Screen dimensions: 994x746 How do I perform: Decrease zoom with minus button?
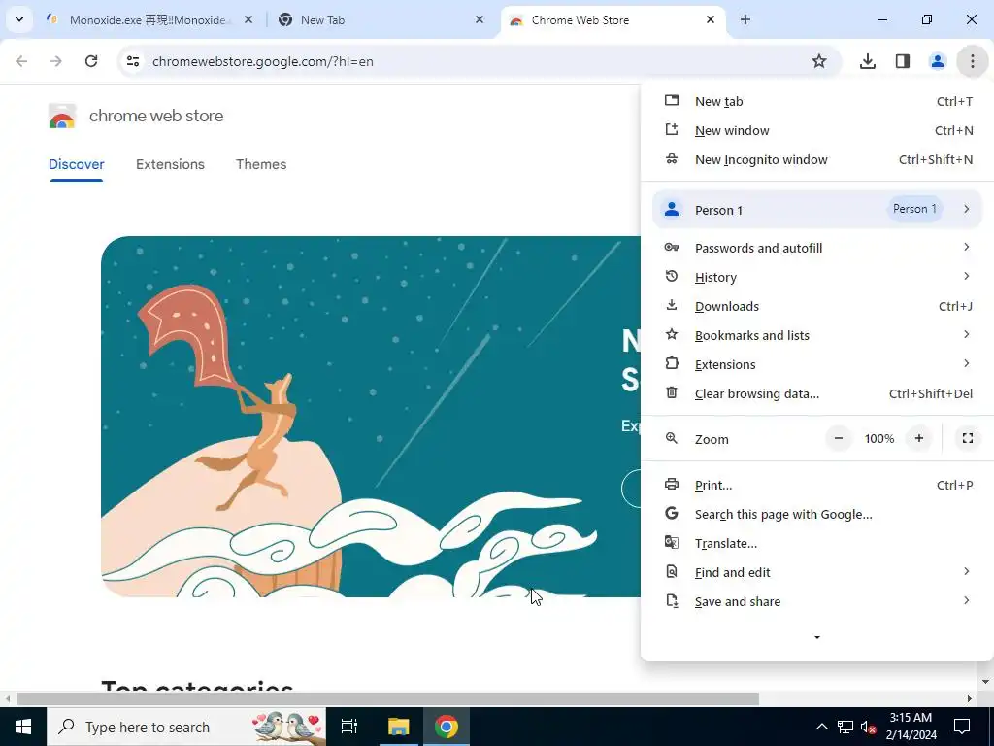tap(839, 438)
